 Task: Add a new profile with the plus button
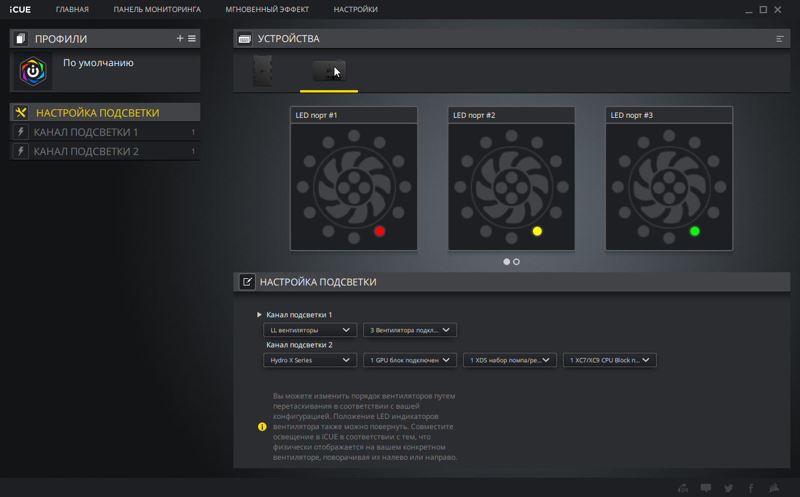[x=180, y=38]
